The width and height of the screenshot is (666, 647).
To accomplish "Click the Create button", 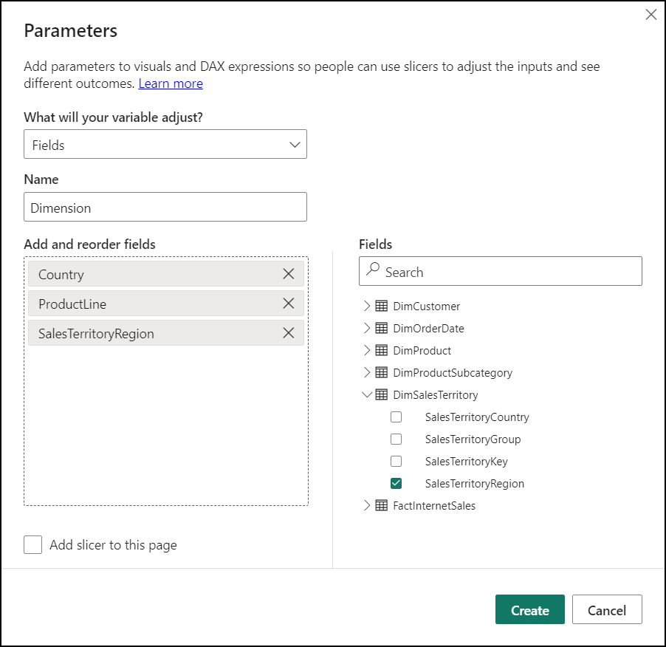I will click(x=529, y=609).
